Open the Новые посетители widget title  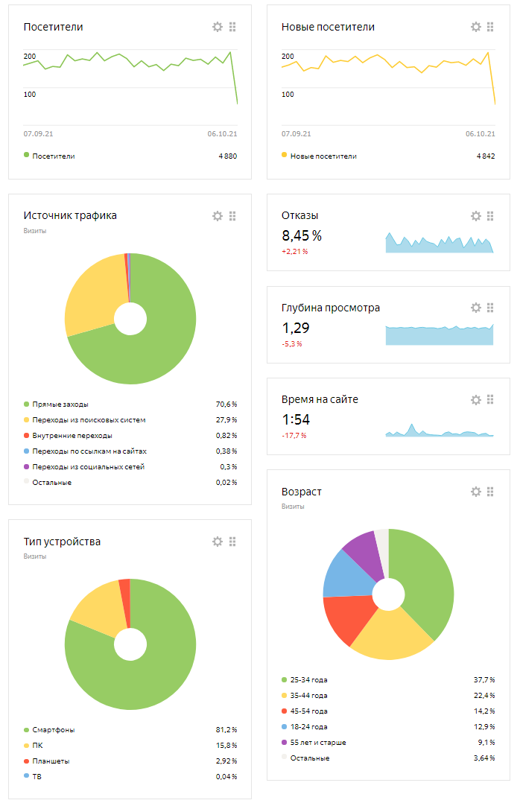[328, 27]
